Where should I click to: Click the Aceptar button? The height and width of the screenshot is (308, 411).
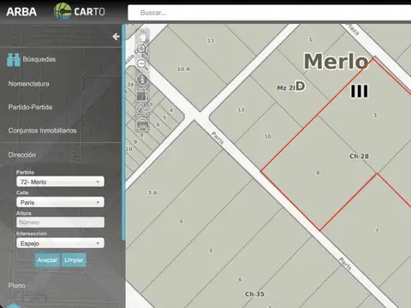[47, 260]
